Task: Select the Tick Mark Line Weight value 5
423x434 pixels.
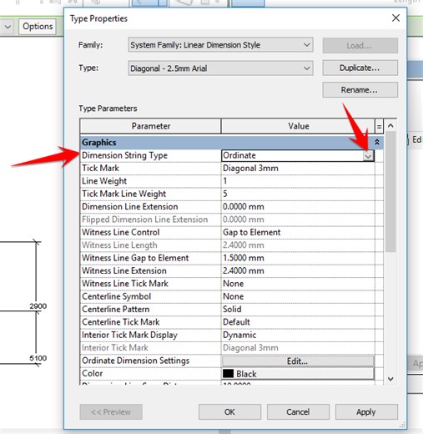Action: [x=298, y=194]
